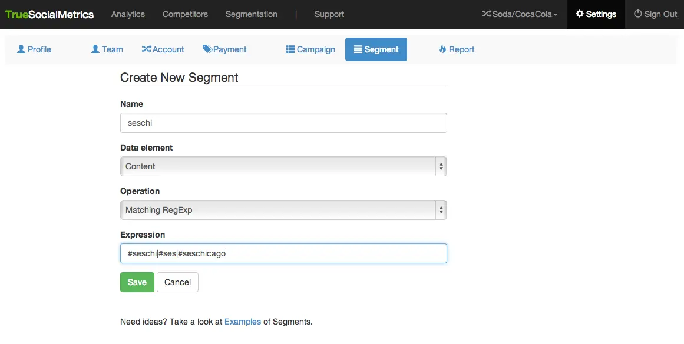Follow the Examples link
The width and height of the screenshot is (684, 344).
click(243, 322)
